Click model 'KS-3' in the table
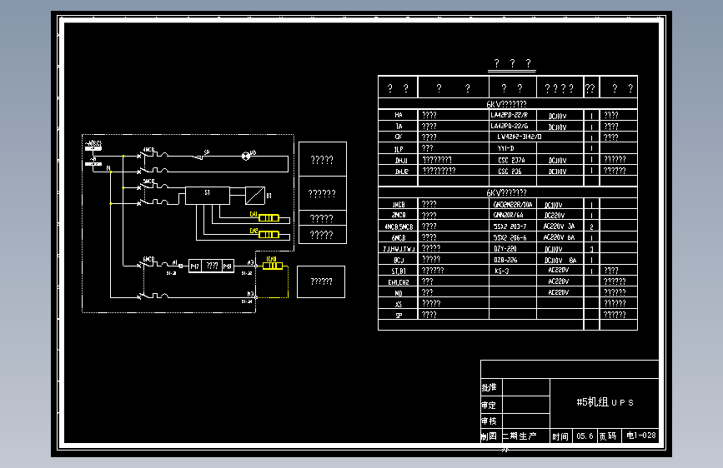Screen dimensions: 723x468 coord(502,271)
